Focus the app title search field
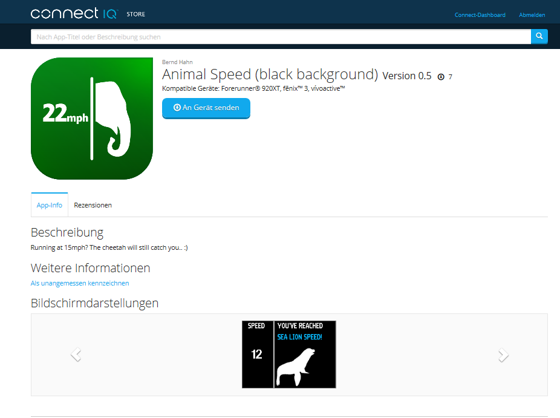The width and height of the screenshot is (560, 418). click(x=281, y=37)
